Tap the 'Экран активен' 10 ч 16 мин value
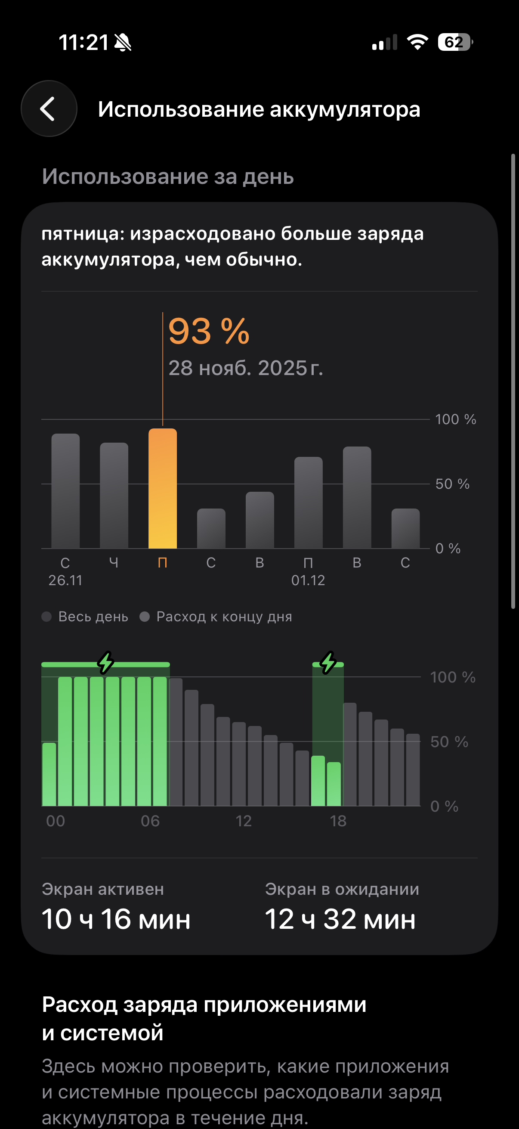The image size is (519, 1129). 116,918
